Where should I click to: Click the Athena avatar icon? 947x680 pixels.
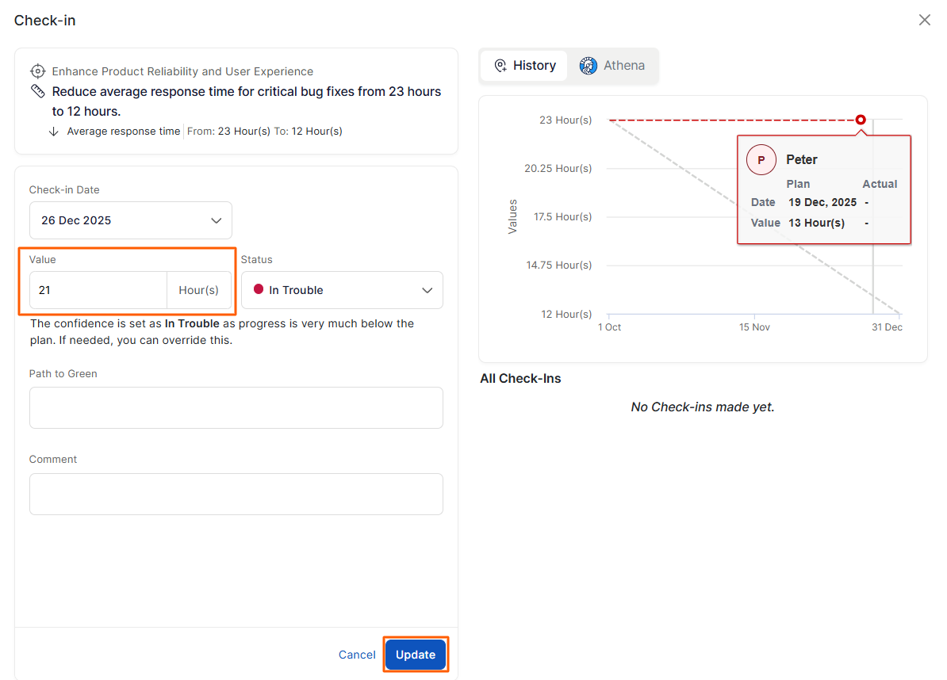click(x=588, y=65)
